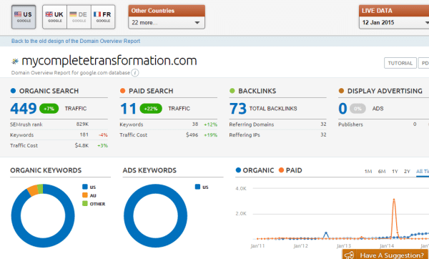Click paid traffic number 11

coord(128,109)
